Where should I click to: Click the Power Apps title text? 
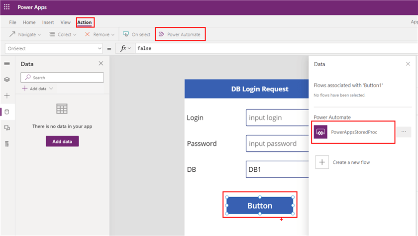[x=32, y=7]
